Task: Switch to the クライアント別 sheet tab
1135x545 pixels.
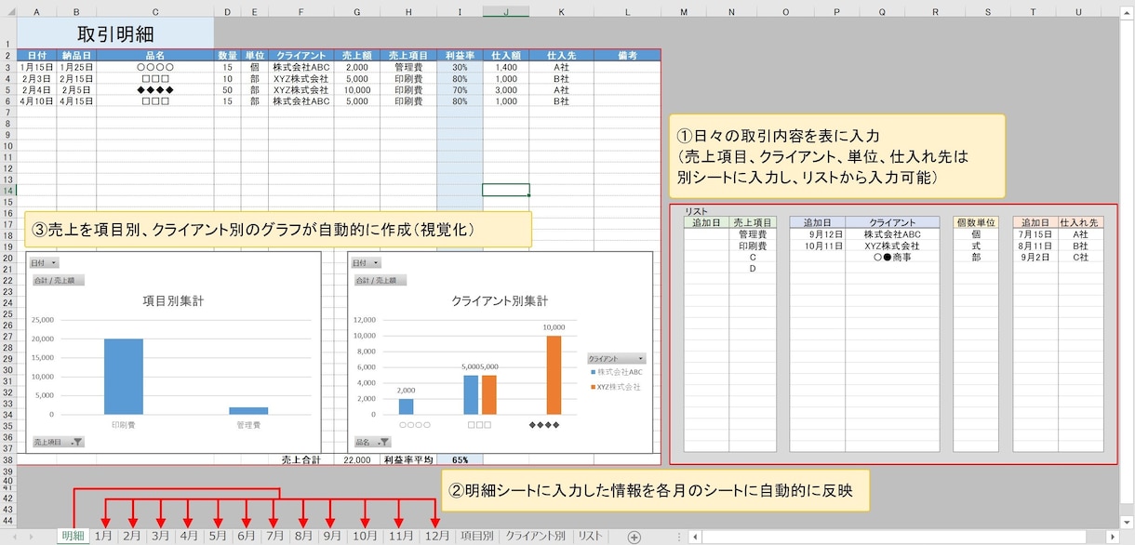Action: click(x=535, y=537)
